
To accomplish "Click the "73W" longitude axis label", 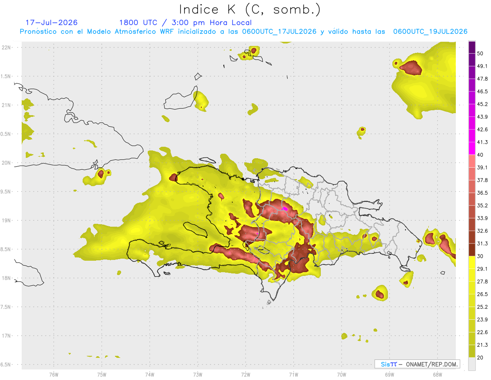I will click(x=198, y=375).
